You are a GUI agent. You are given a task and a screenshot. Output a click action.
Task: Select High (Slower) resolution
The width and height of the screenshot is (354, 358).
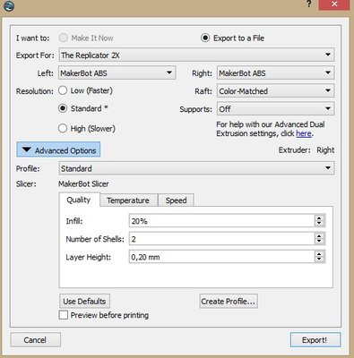(63, 129)
